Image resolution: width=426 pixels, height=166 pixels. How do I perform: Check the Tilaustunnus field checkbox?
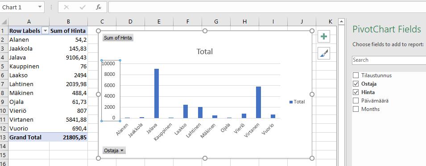point(356,75)
